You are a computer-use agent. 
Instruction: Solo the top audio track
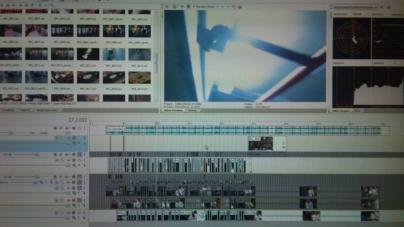tap(84, 128)
